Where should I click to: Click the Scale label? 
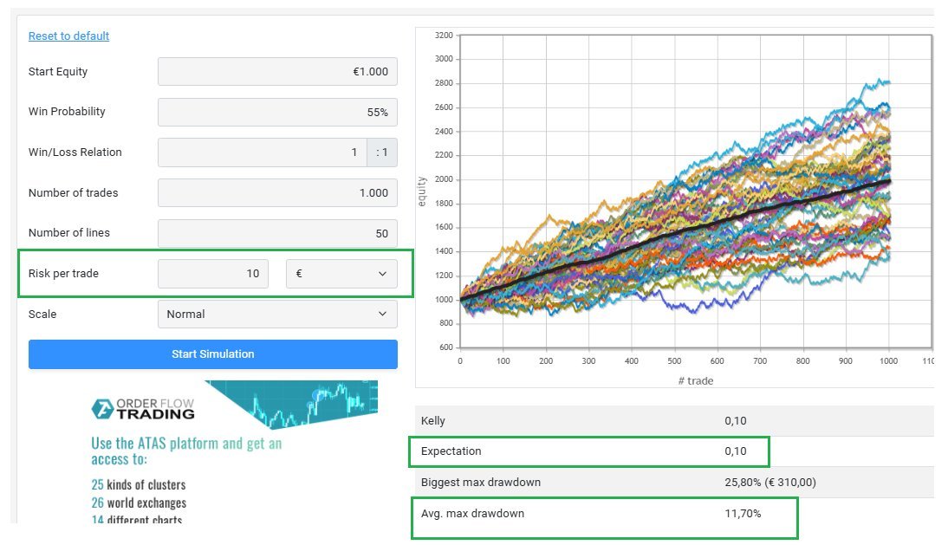(42, 315)
